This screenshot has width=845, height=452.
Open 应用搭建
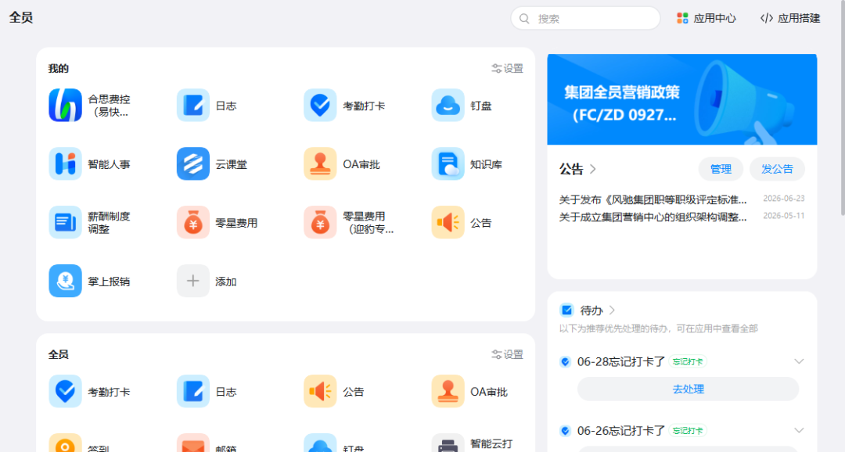790,18
